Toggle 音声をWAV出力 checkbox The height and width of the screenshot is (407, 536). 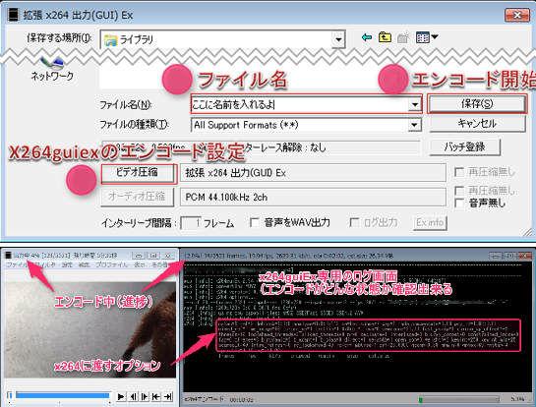pyautogui.click(x=254, y=222)
